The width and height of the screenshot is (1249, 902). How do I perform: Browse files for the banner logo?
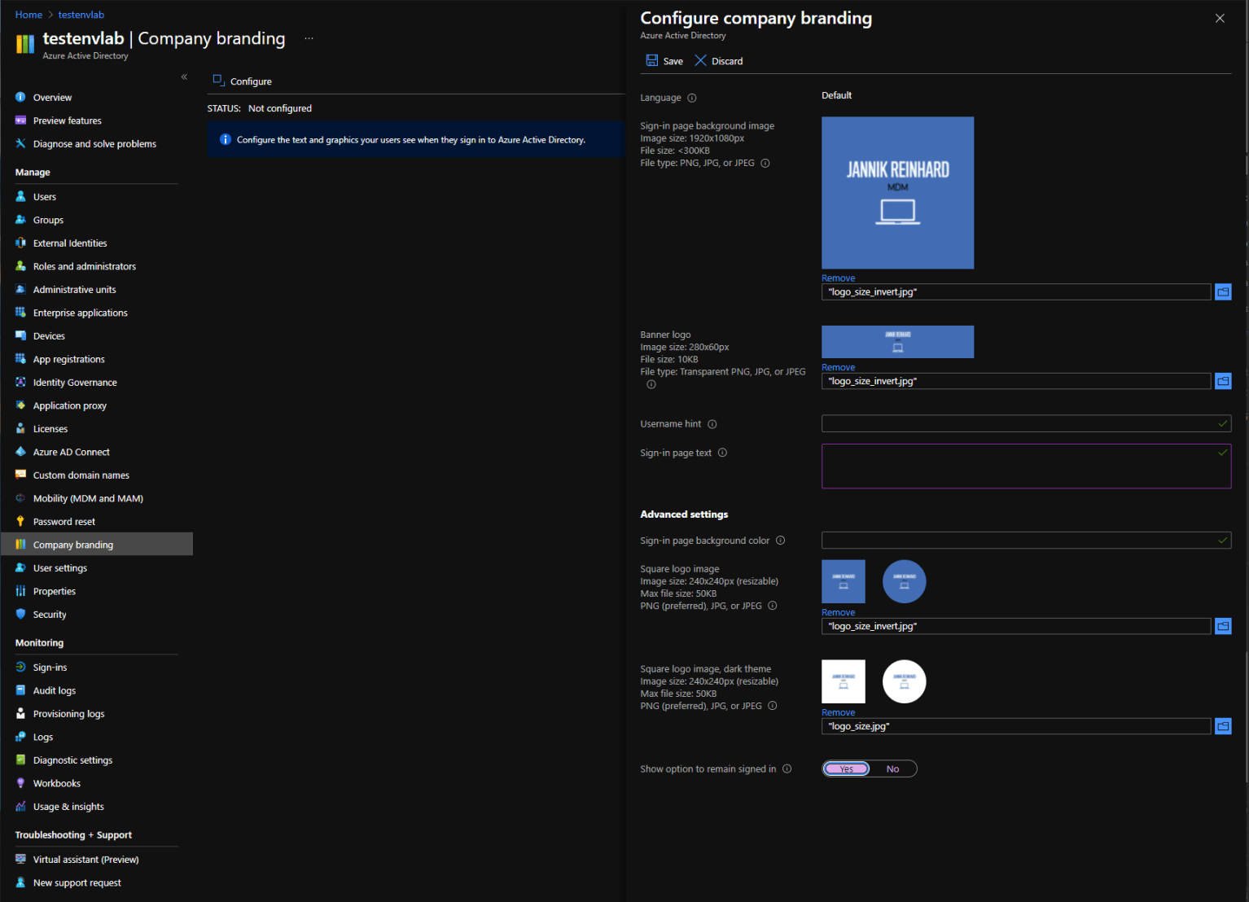(1223, 380)
